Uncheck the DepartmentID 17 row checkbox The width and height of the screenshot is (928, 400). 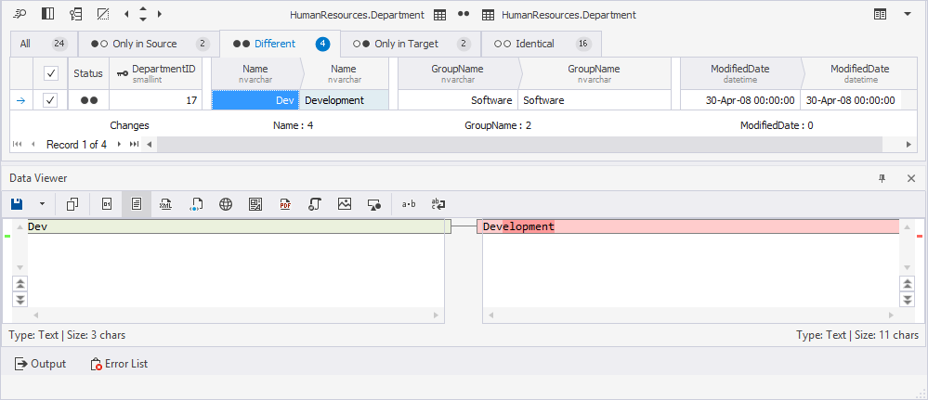tap(51, 100)
